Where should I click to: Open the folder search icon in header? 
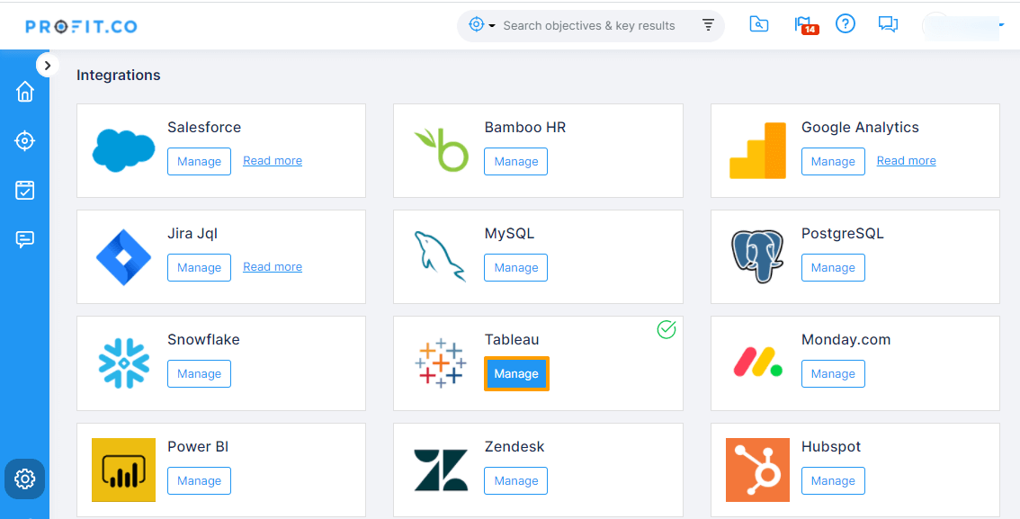[x=758, y=24]
